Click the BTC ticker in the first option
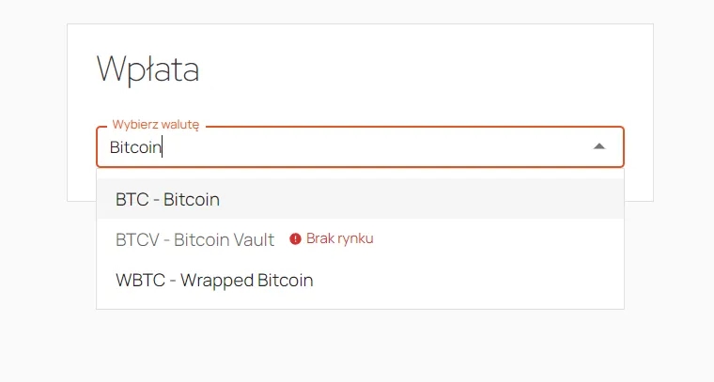 tap(132, 200)
